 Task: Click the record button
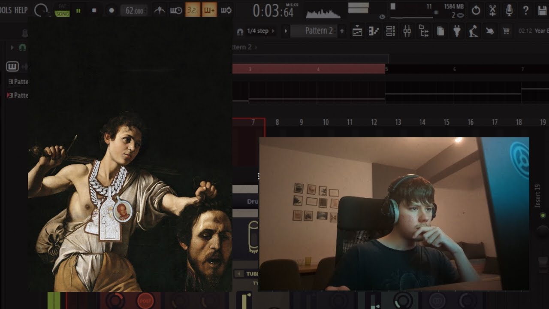click(112, 10)
